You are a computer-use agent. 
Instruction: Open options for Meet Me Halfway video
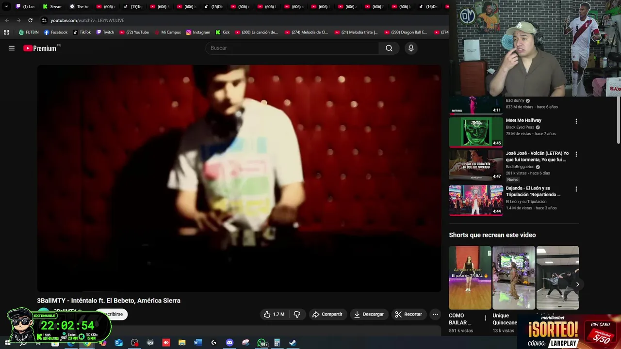(576, 121)
